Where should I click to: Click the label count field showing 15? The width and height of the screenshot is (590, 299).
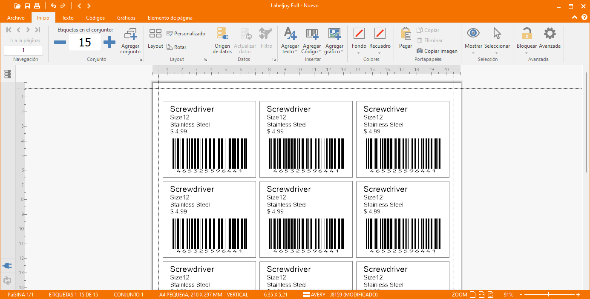tap(85, 42)
